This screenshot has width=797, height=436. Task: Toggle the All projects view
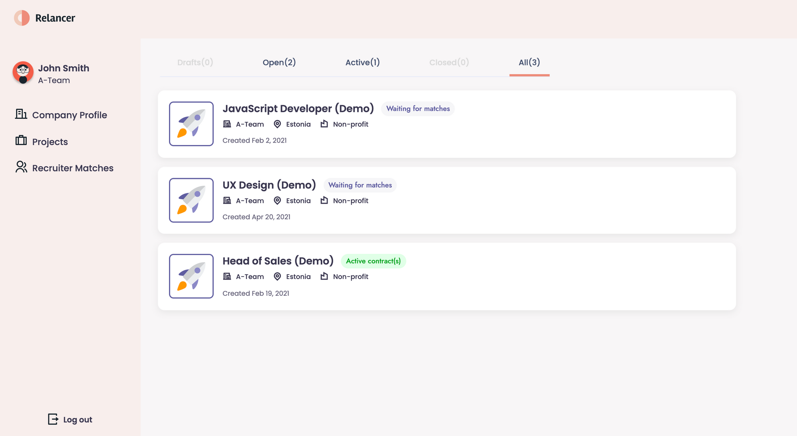click(x=529, y=62)
